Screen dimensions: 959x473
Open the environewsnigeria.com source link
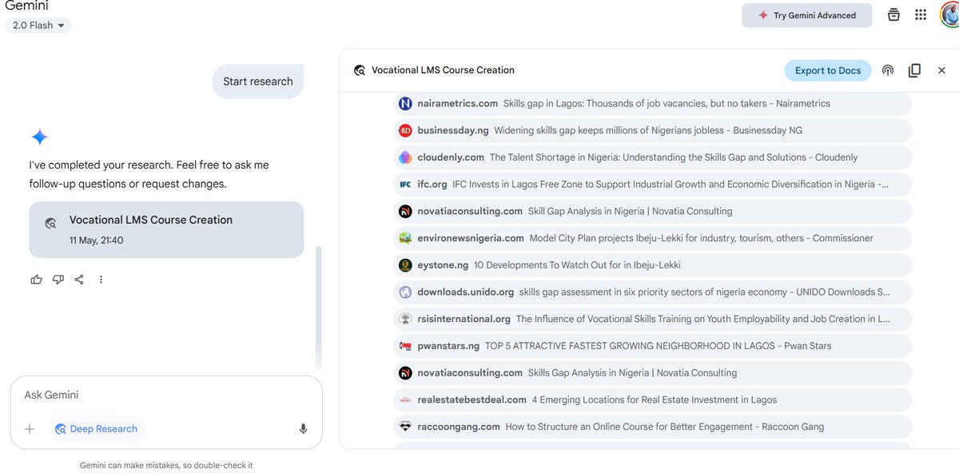click(653, 238)
